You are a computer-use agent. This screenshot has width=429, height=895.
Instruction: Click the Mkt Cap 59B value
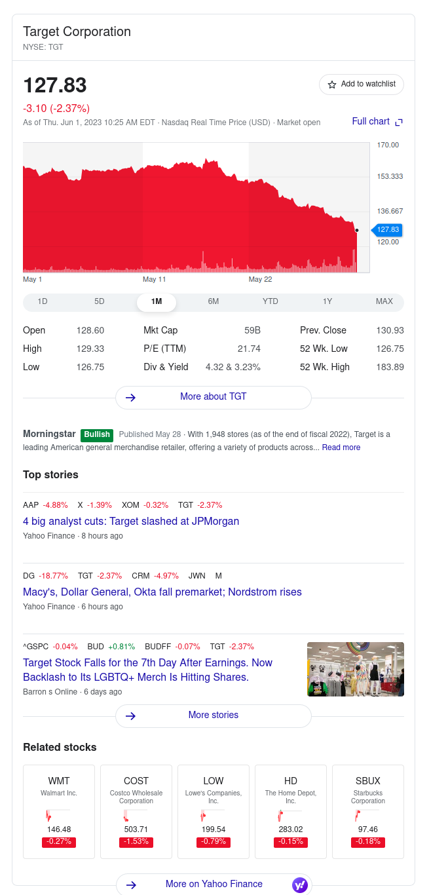[253, 330]
